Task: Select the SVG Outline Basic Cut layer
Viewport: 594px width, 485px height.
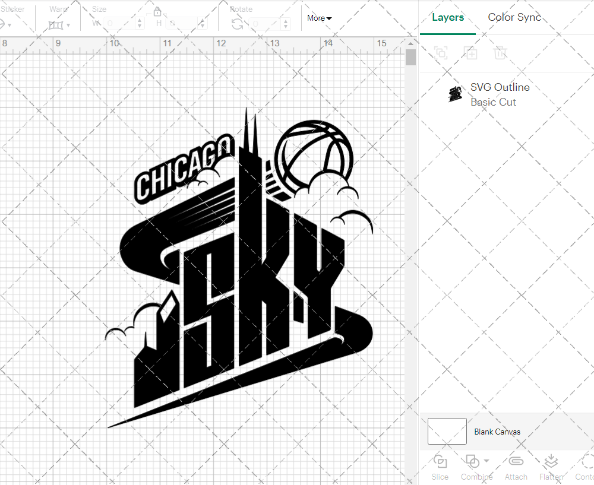Action: tap(500, 94)
